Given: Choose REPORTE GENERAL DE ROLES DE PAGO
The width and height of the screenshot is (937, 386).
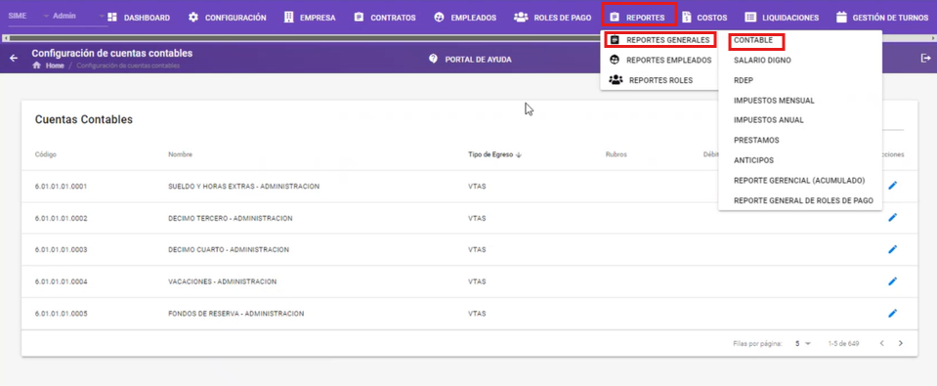Looking at the screenshot, I should tap(803, 200).
